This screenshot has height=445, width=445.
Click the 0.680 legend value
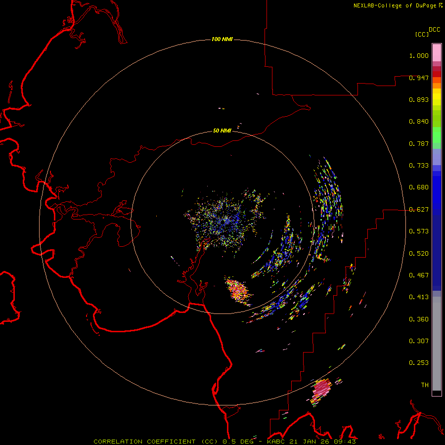coord(419,187)
